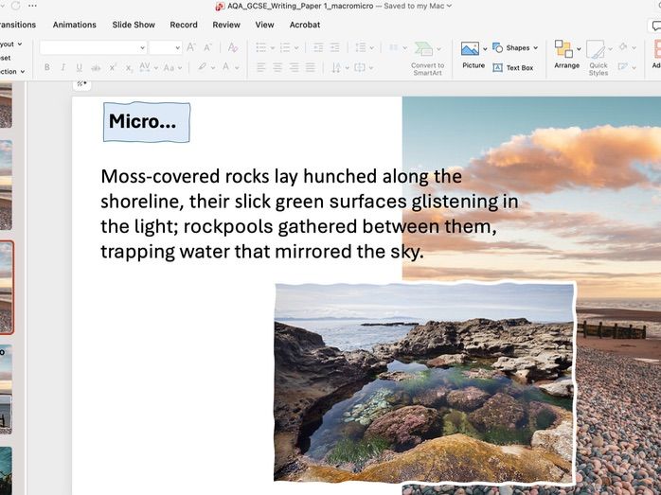Insert a Picture
The image size is (661, 495).
click(x=470, y=49)
